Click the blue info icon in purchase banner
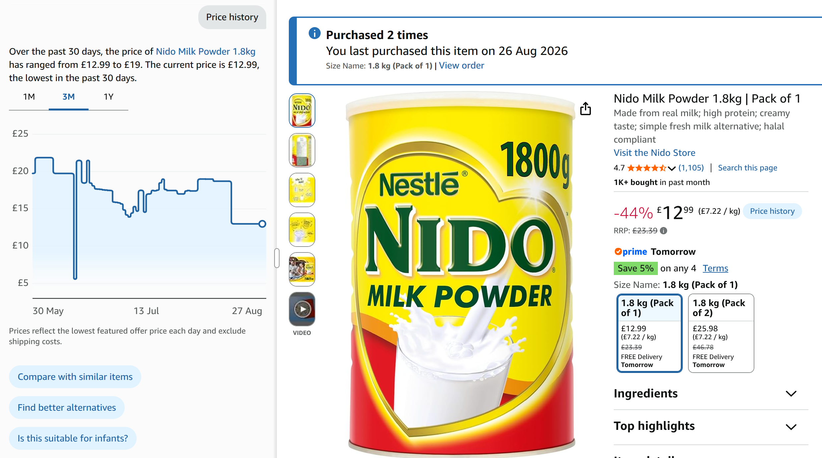The image size is (822, 458). [x=314, y=33]
